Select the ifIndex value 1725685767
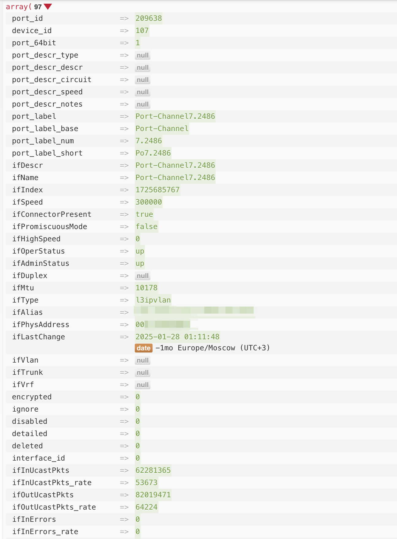Screen dimensions: 397x539 point(157,190)
